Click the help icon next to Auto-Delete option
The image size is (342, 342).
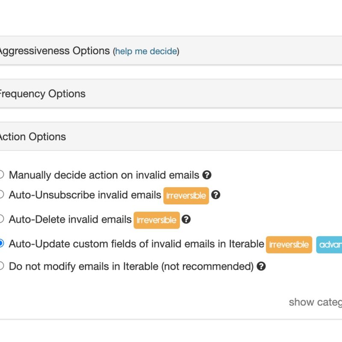tap(186, 219)
